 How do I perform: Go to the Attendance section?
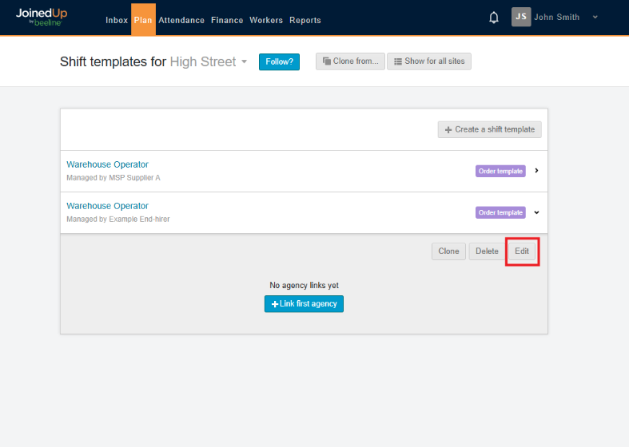tap(181, 20)
